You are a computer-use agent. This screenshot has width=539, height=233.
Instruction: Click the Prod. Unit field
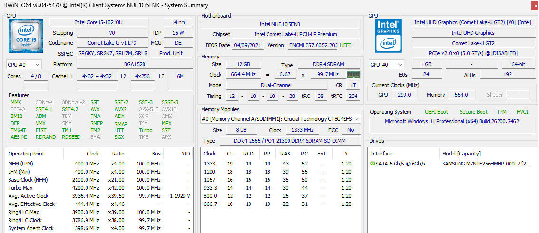coord(171,53)
